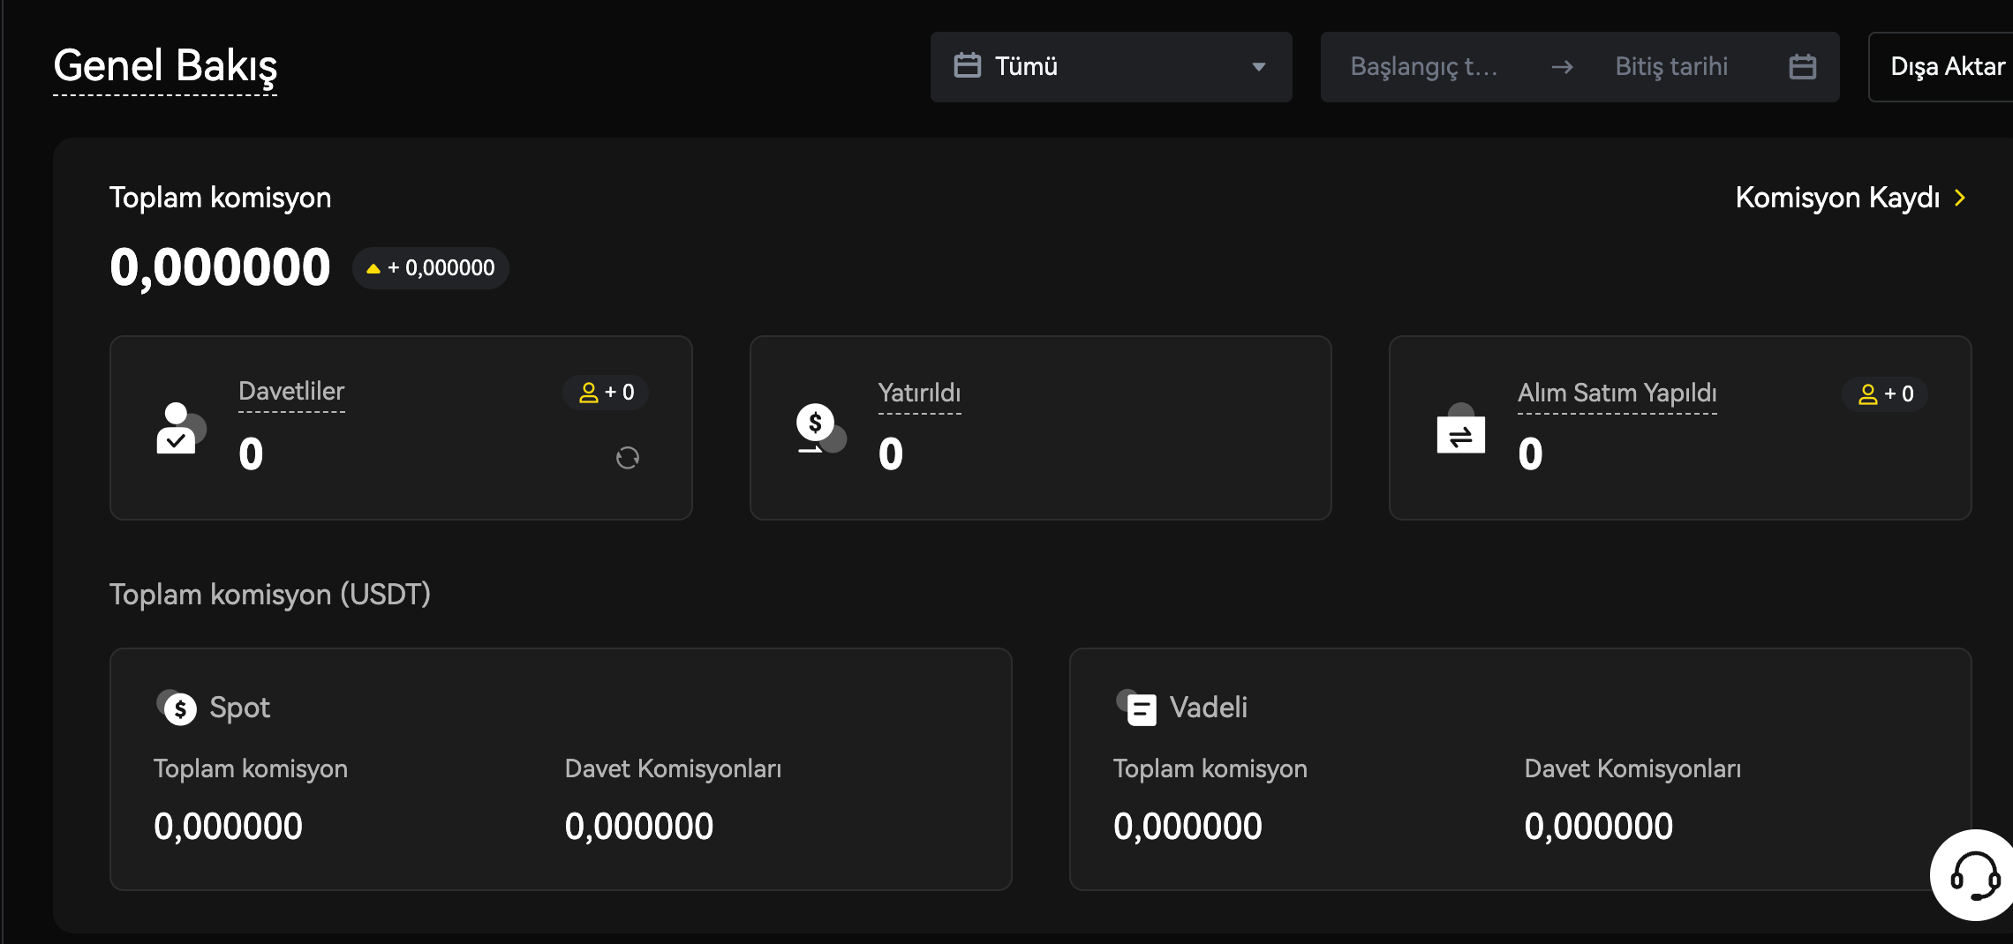Open Komisyon Kaydı via the yellow chevron
Image resolution: width=2013 pixels, height=944 pixels.
[x=1960, y=198]
